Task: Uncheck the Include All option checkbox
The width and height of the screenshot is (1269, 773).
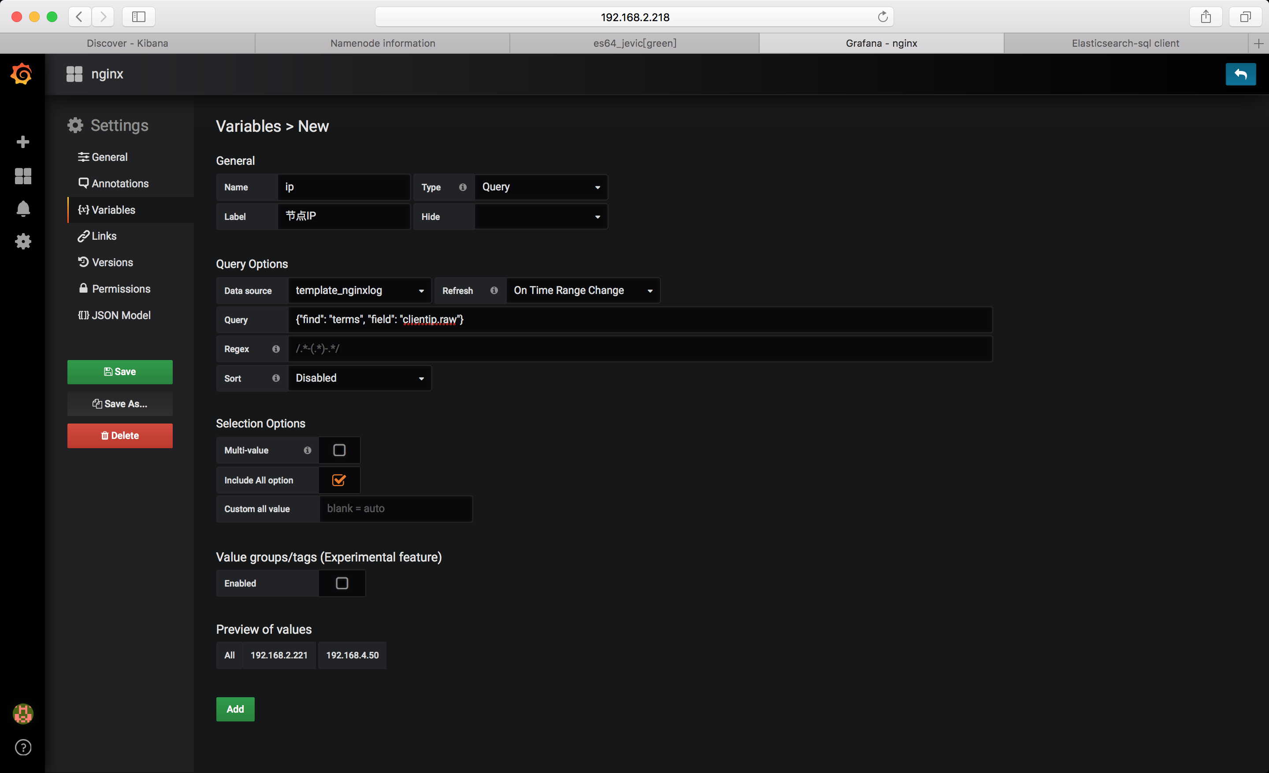Action: 339,480
